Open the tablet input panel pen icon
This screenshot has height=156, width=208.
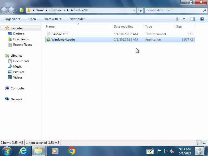tap(150, 151)
